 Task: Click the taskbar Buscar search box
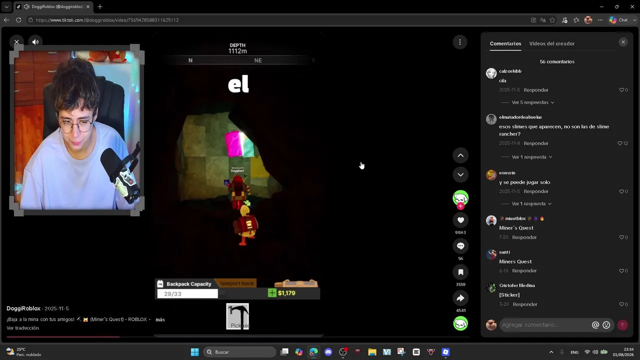pos(240,352)
